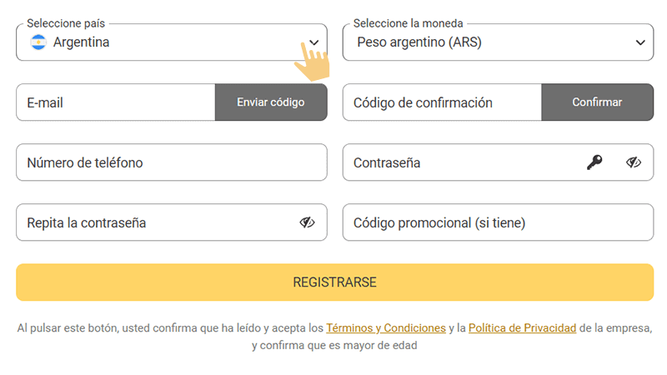Click the Argentina flag icon
Screen dimensions: 667x375
38,42
